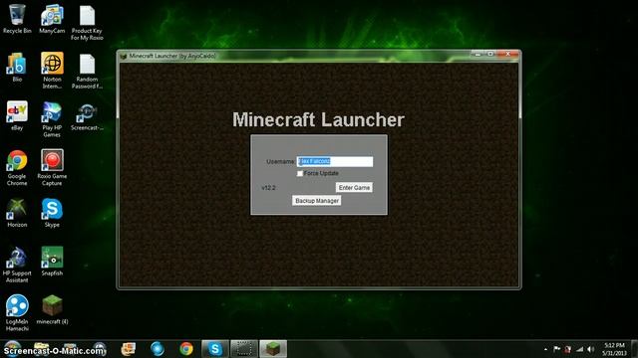Open the Action Center flag tray icon
638x358 pixels.
coord(556,349)
